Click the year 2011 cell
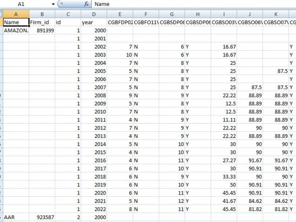This screenshot has height=222, width=296. pyautogui.click(x=94, y=120)
